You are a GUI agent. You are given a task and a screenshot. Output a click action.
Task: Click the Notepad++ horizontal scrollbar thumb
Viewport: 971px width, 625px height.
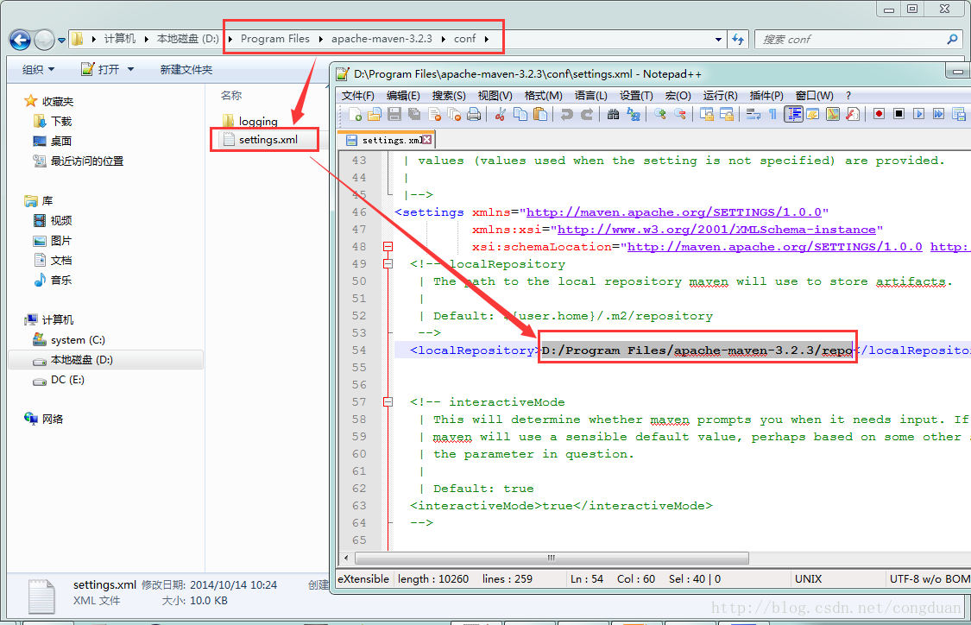[552, 559]
